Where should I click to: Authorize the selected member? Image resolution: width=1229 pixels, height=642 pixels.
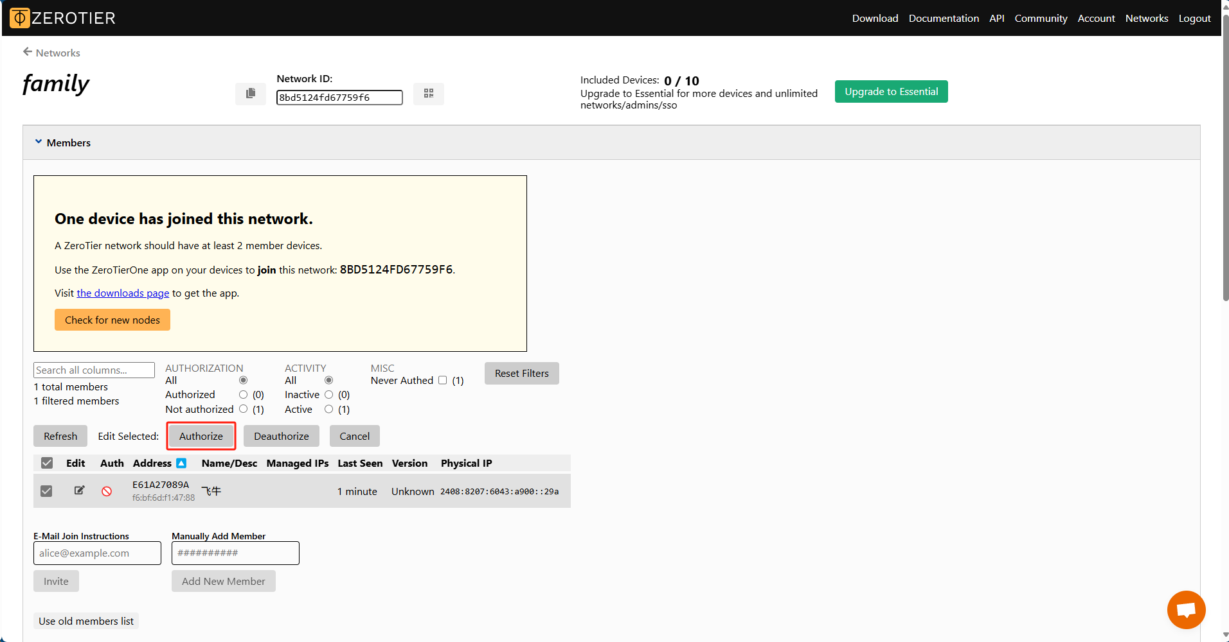pyautogui.click(x=201, y=436)
